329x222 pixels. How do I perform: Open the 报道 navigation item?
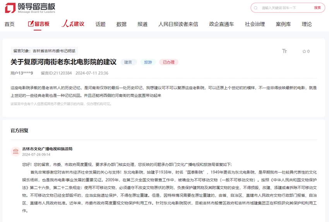pos(142,24)
